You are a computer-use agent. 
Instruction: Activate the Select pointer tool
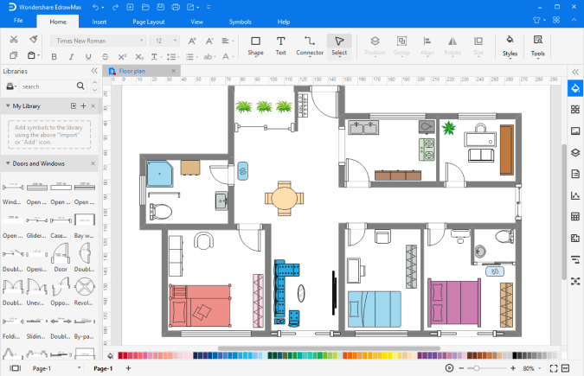[339, 44]
